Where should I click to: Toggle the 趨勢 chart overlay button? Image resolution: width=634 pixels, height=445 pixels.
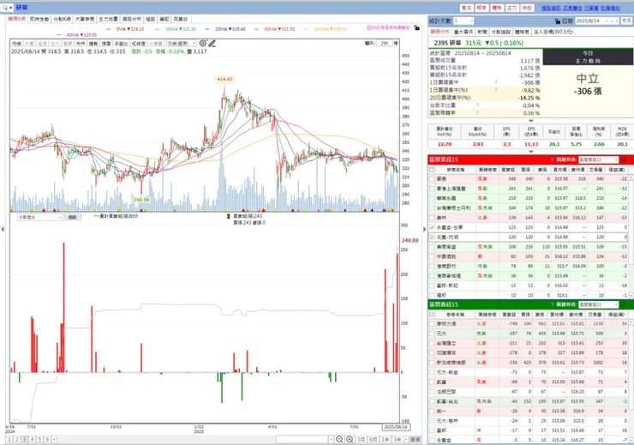click(x=93, y=43)
